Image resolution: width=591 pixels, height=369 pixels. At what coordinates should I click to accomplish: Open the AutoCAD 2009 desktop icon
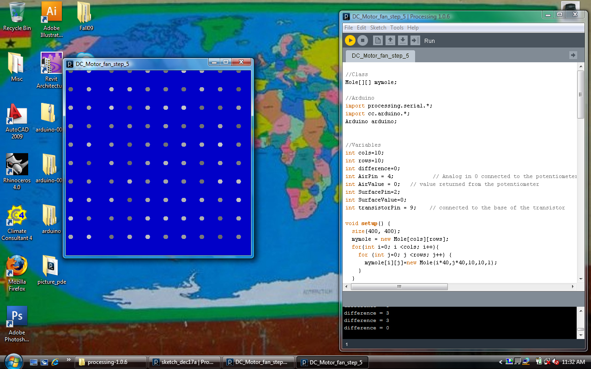coord(17,121)
